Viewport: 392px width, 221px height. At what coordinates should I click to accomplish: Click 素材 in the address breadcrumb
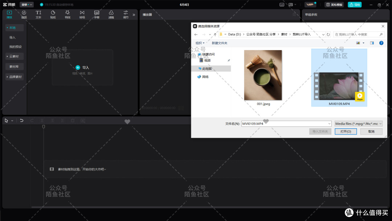(284, 34)
